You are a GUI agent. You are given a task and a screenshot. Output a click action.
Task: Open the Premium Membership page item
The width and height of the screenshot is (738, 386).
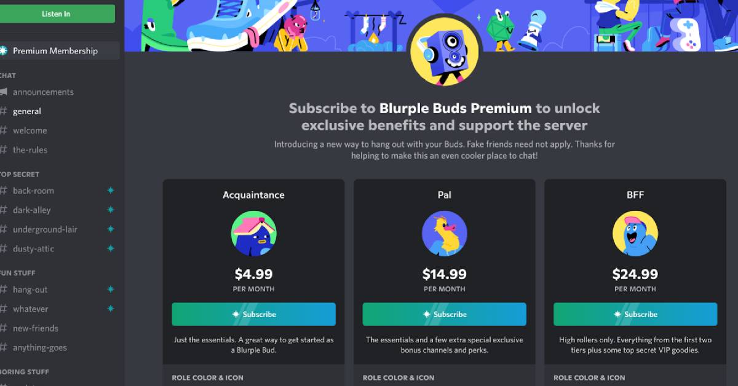tap(60, 51)
